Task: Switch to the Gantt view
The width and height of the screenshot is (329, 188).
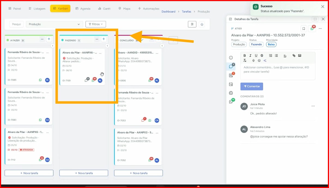Action: (x=104, y=9)
